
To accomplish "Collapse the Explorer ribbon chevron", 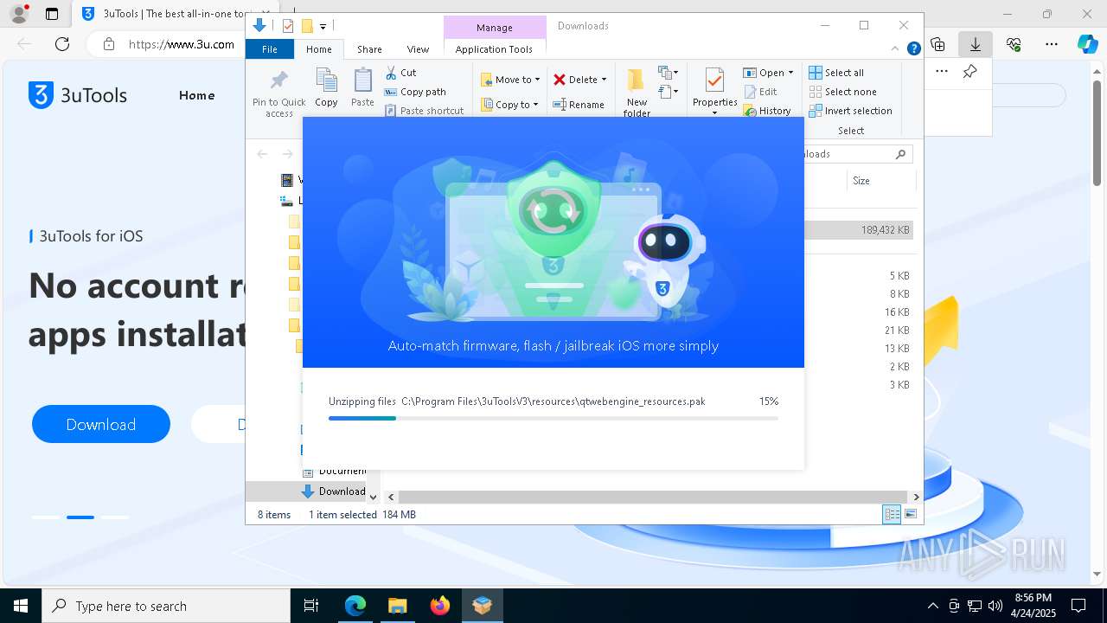I will coord(895,49).
